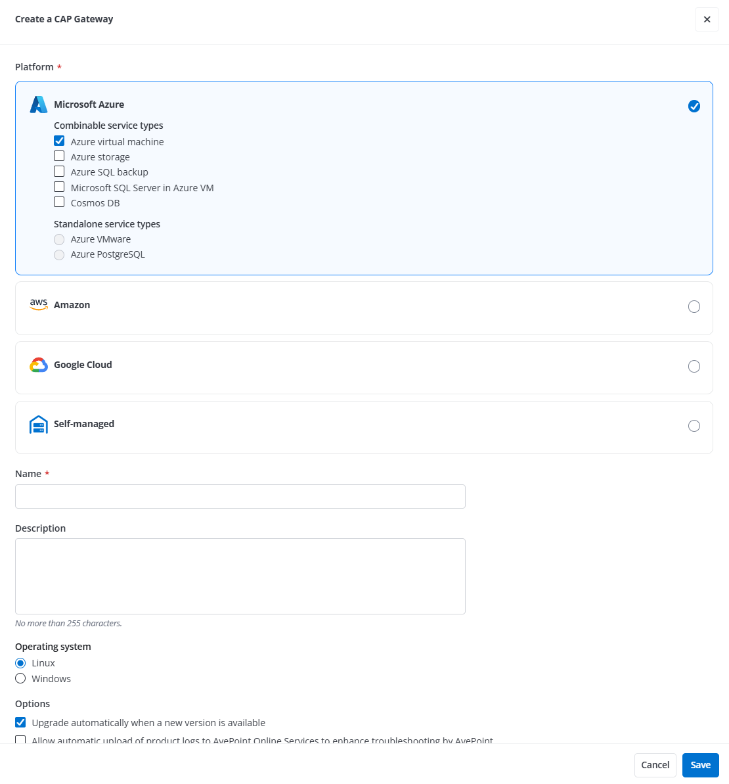Close the Create a CAP Gateway dialog
Image resolution: width=729 pixels, height=784 pixels.
coord(707,20)
